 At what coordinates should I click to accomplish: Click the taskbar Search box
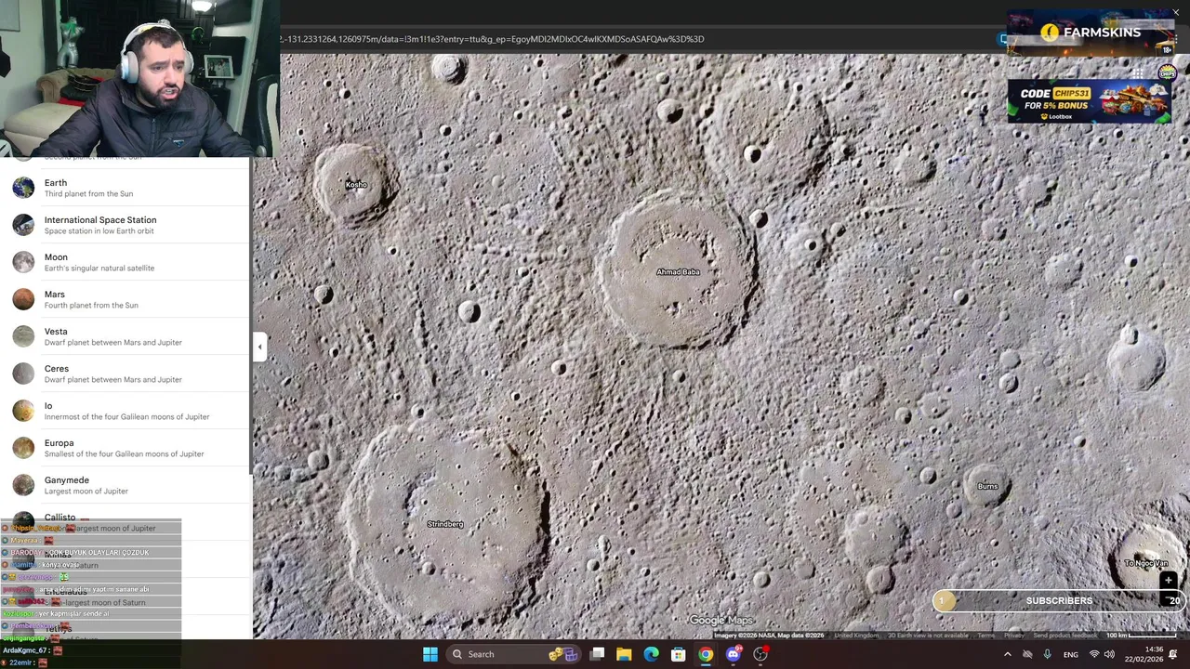pyautogui.click(x=513, y=654)
